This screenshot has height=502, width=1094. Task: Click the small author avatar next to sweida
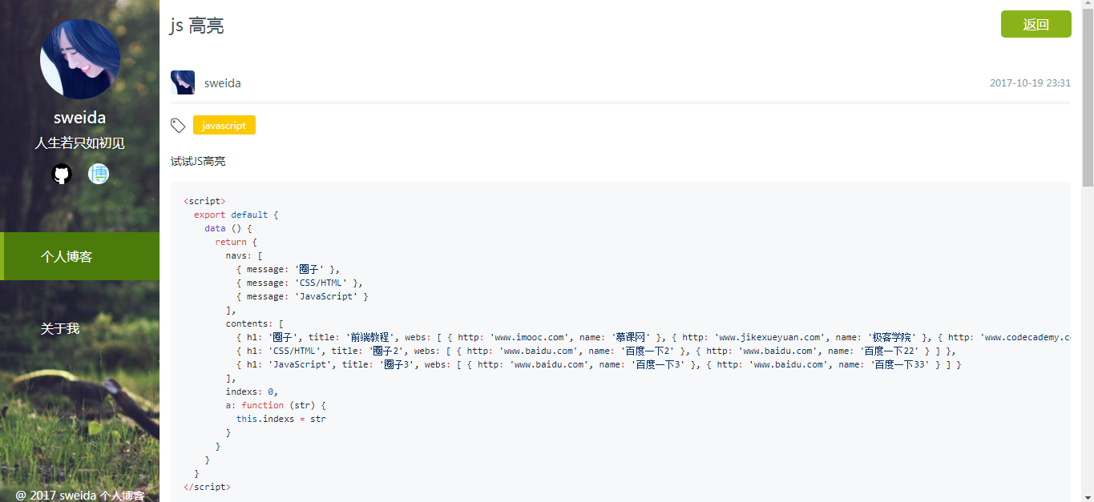pyautogui.click(x=183, y=82)
